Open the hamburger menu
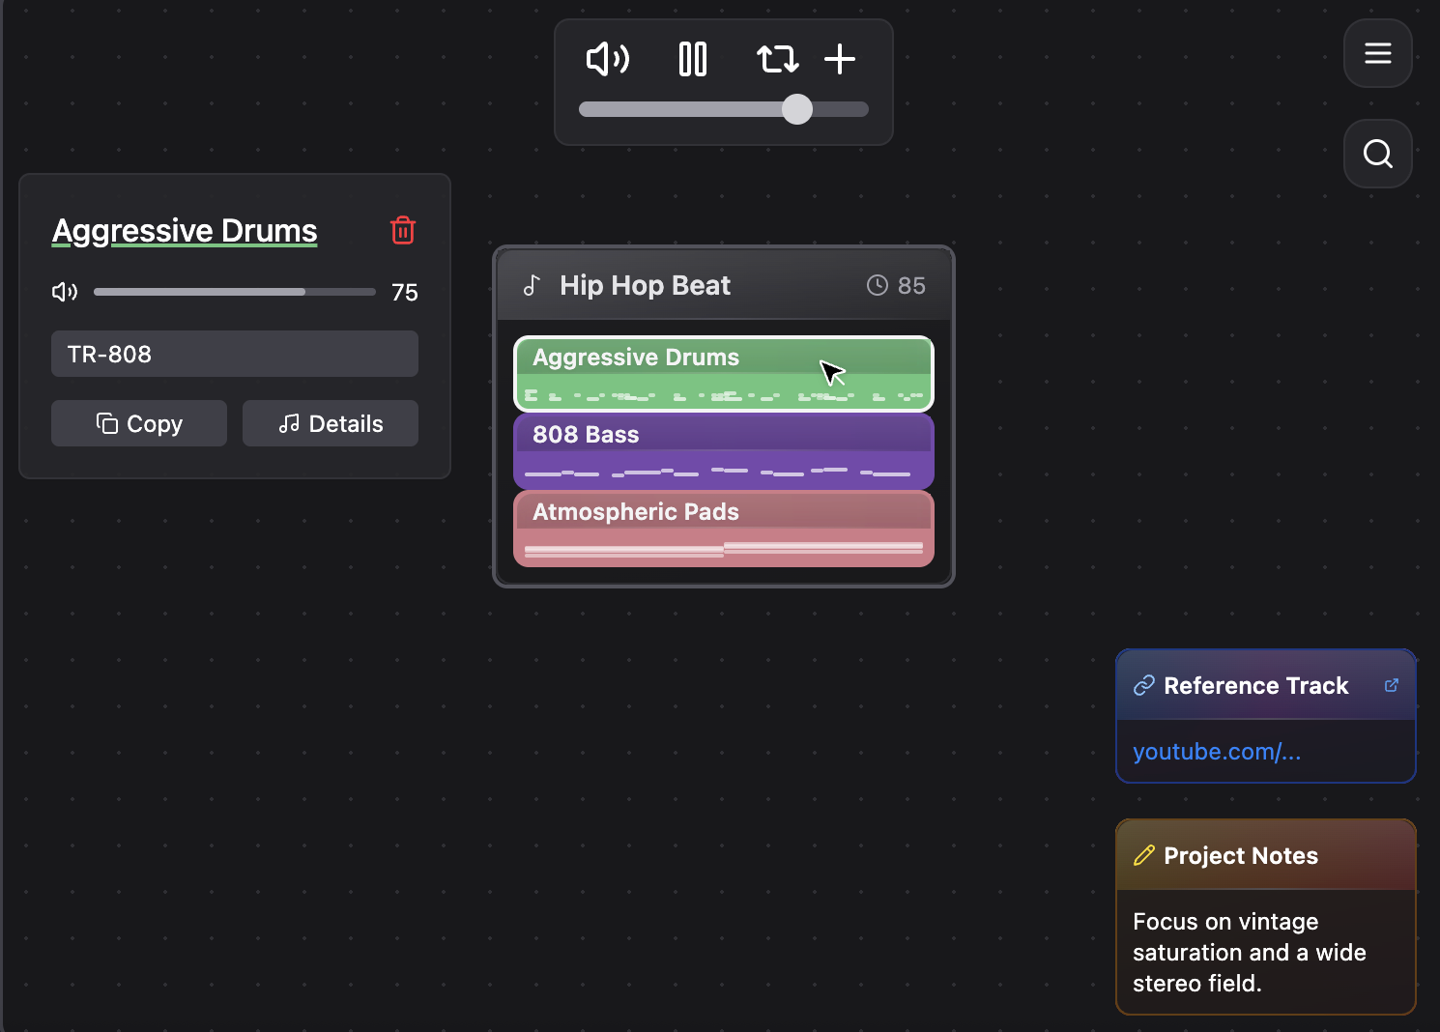 (x=1378, y=53)
